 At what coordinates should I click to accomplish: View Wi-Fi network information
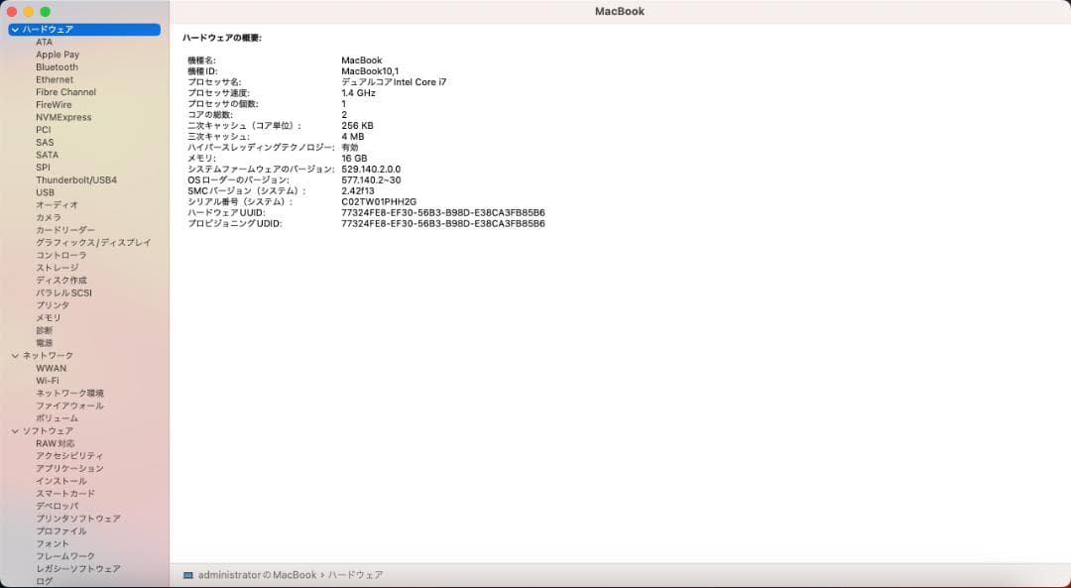pyautogui.click(x=49, y=380)
